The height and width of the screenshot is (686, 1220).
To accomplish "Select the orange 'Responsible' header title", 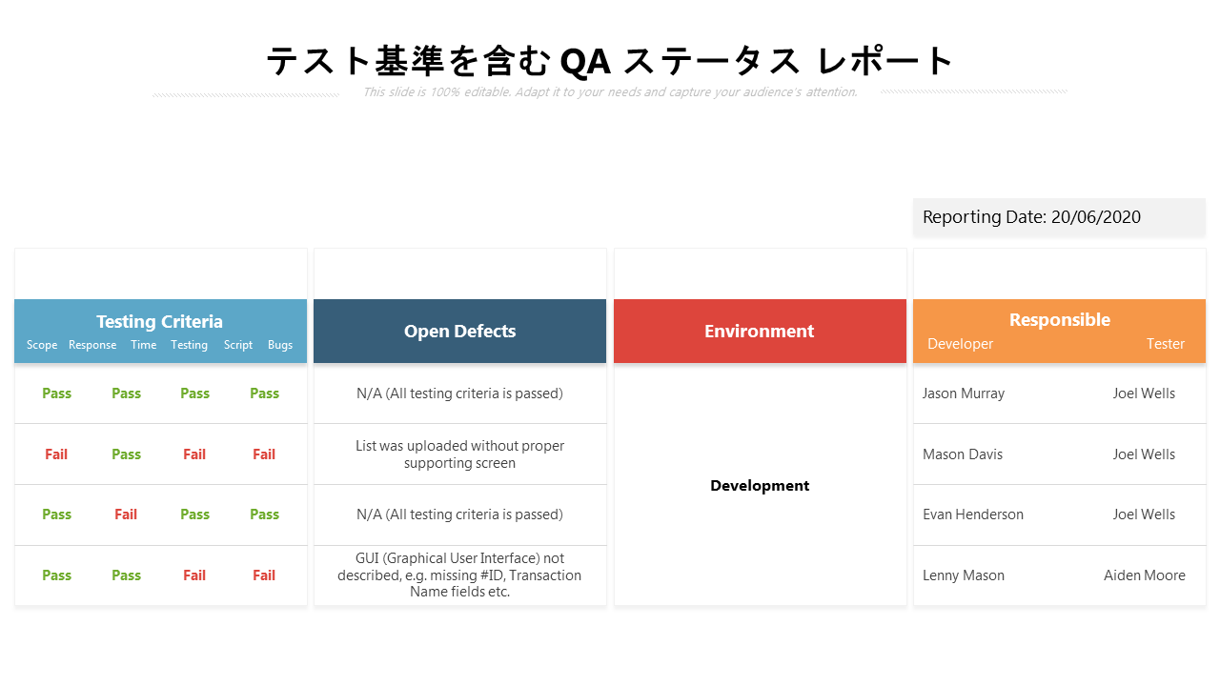I will [1060, 319].
